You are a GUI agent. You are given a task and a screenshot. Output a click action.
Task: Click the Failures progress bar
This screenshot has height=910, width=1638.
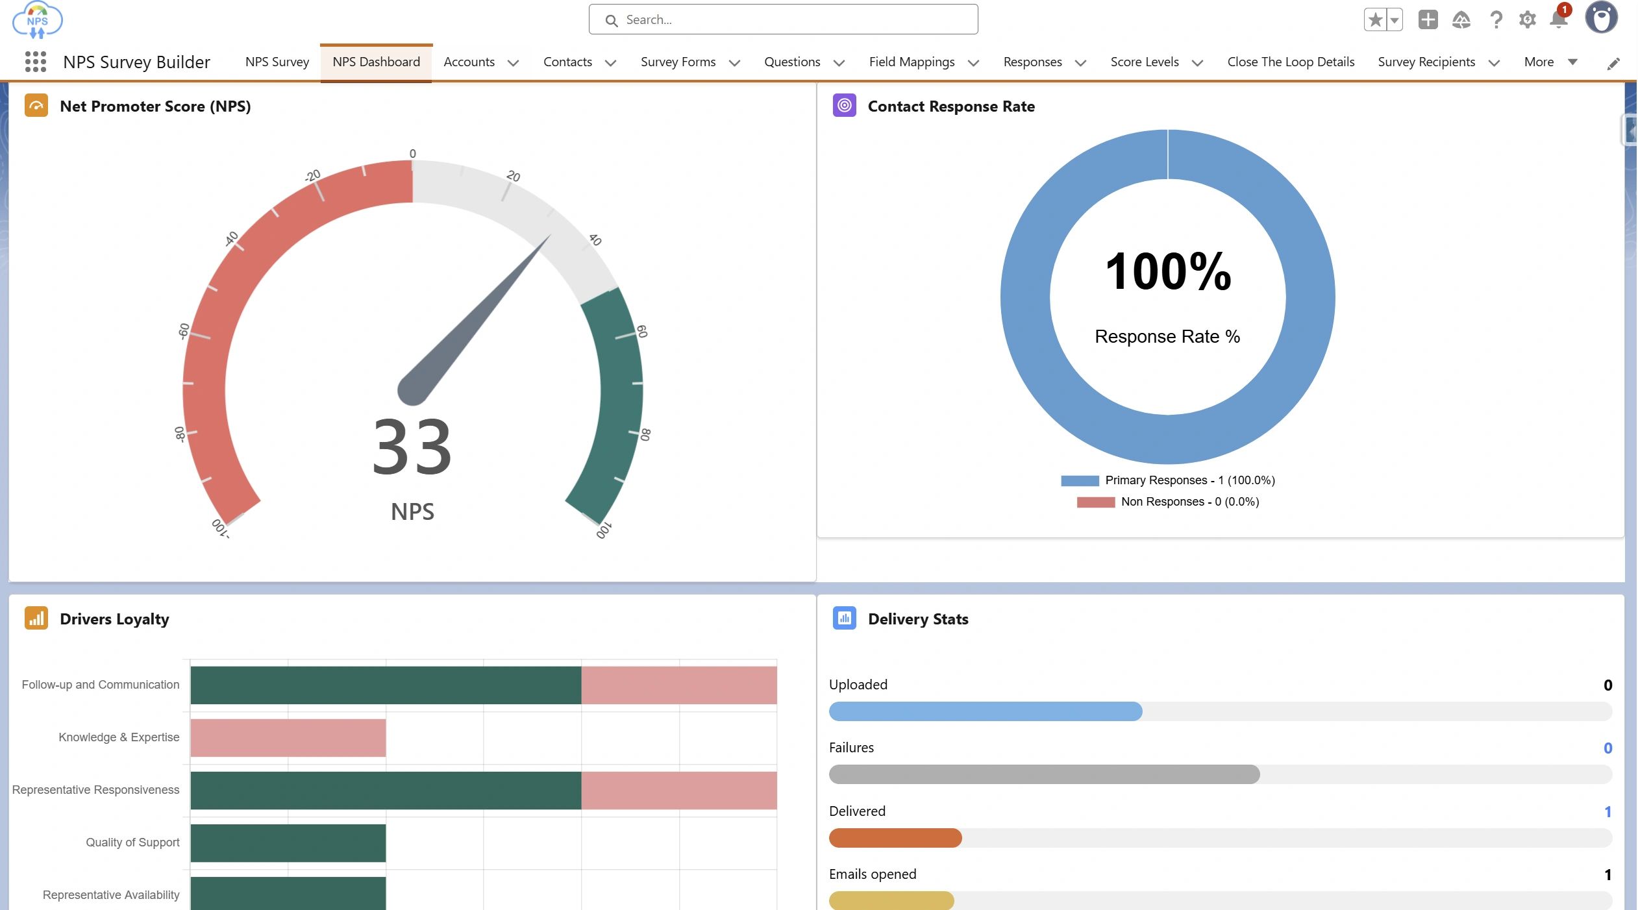tap(1220, 774)
